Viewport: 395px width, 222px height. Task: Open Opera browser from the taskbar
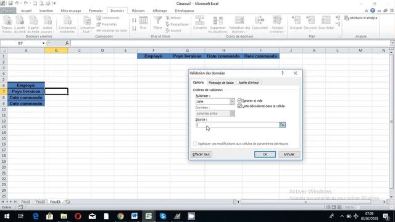point(78,216)
